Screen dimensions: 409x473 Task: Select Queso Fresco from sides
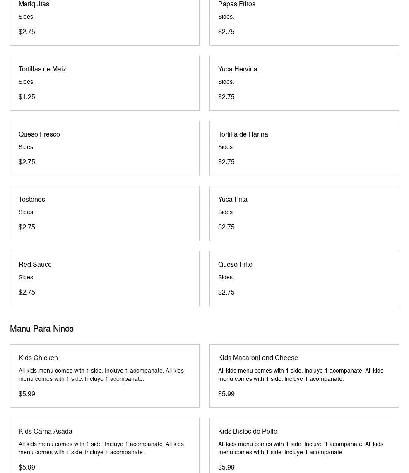point(104,148)
